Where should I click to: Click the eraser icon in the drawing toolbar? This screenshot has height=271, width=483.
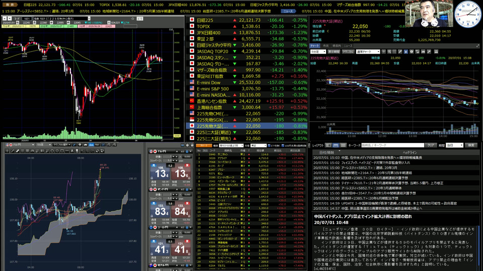coord(97,151)
